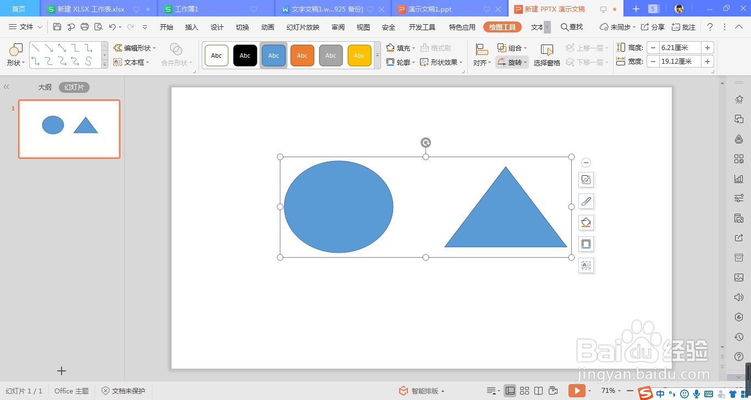Open print preview icon

(98, 27)
